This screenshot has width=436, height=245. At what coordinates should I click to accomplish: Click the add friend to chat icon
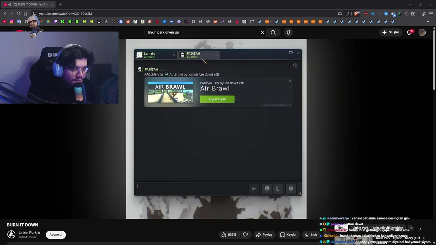295,65
